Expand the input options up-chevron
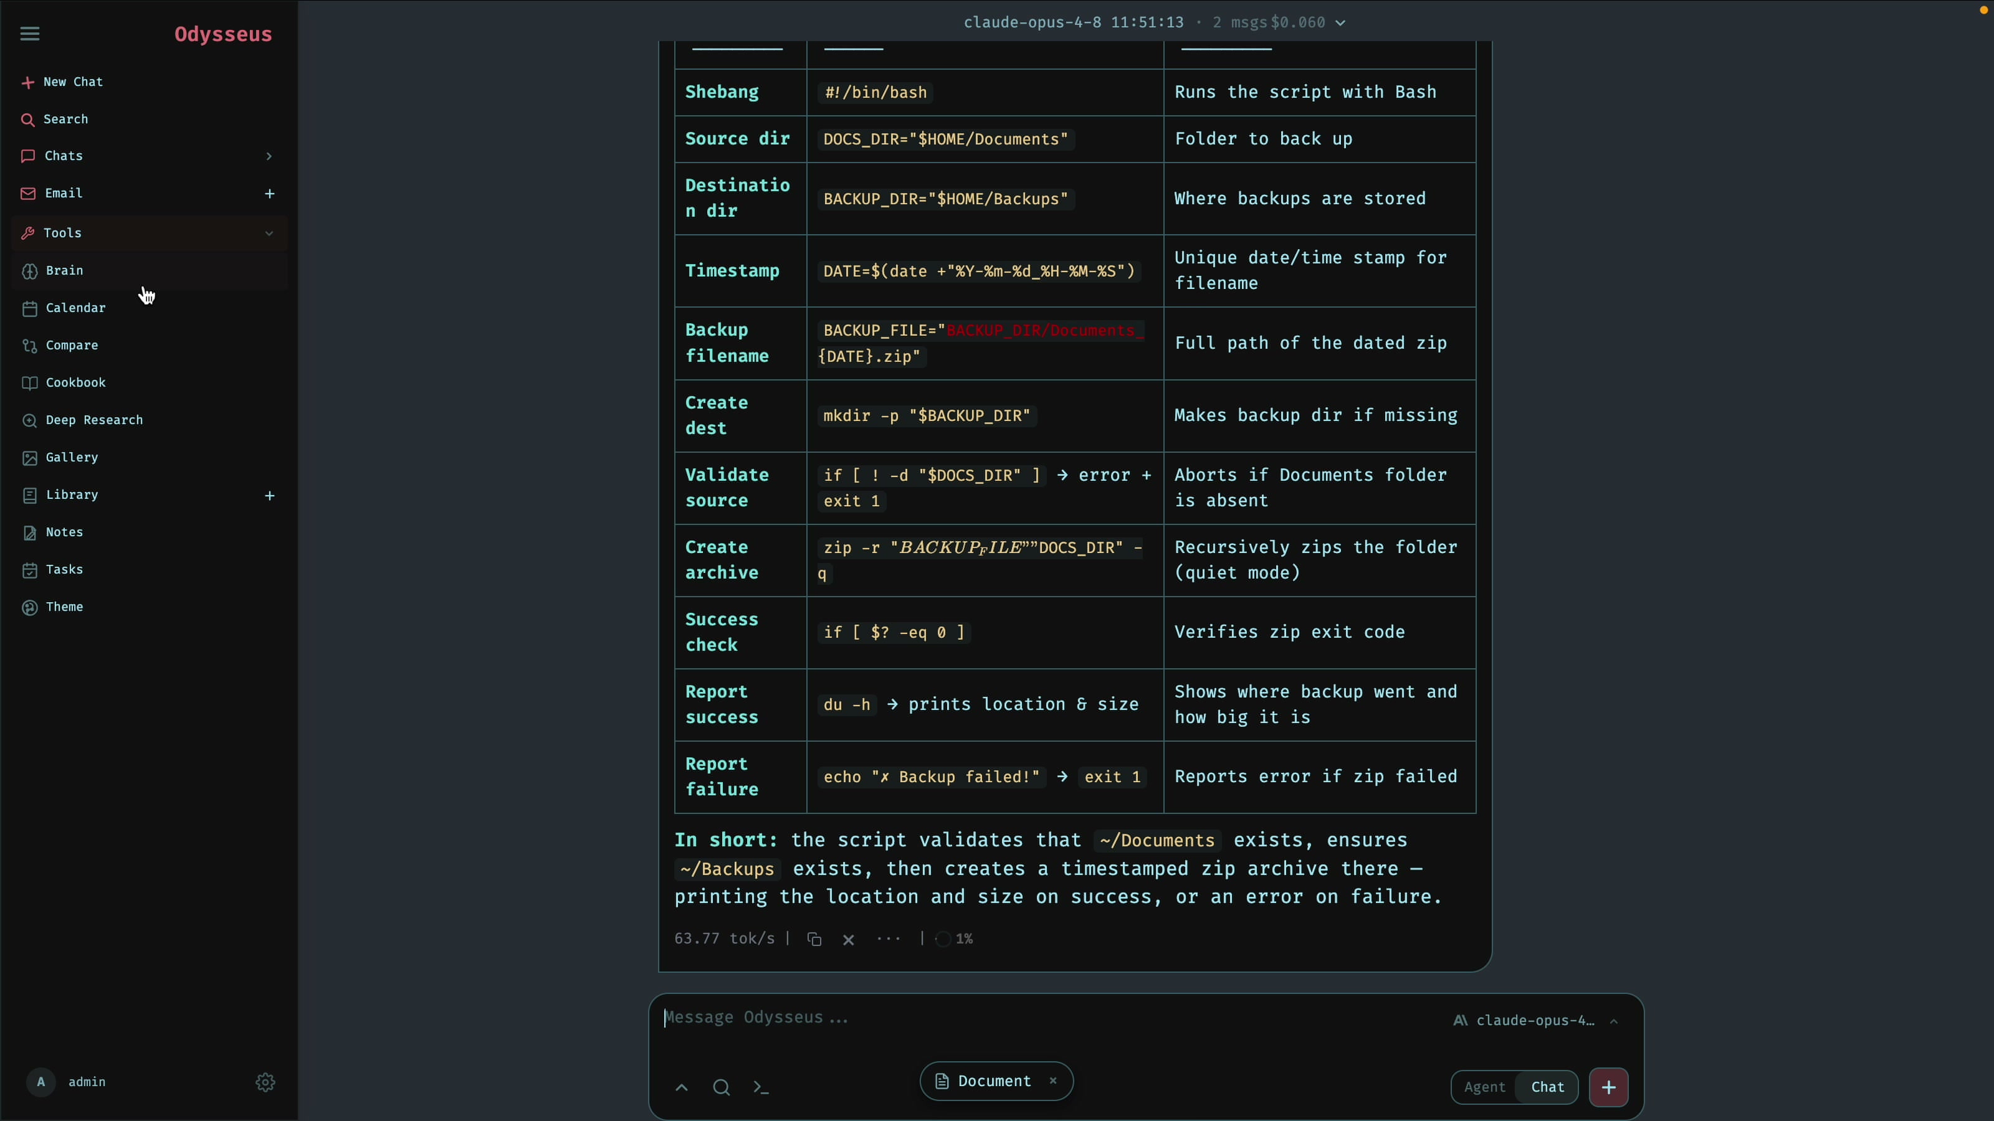This screenshot has width=1994, height=1121. tap(681, 1088)
